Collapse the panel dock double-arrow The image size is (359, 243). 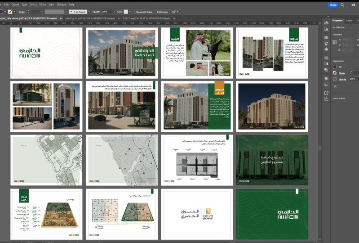[328, 17]
